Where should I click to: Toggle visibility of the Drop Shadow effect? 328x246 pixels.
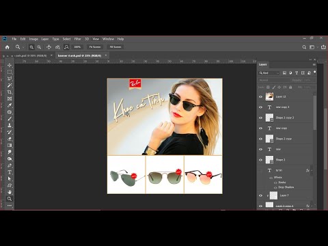pos(275,187)
